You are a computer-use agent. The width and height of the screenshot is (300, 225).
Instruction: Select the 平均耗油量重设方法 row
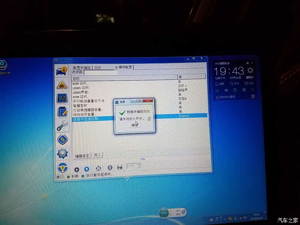89,101
